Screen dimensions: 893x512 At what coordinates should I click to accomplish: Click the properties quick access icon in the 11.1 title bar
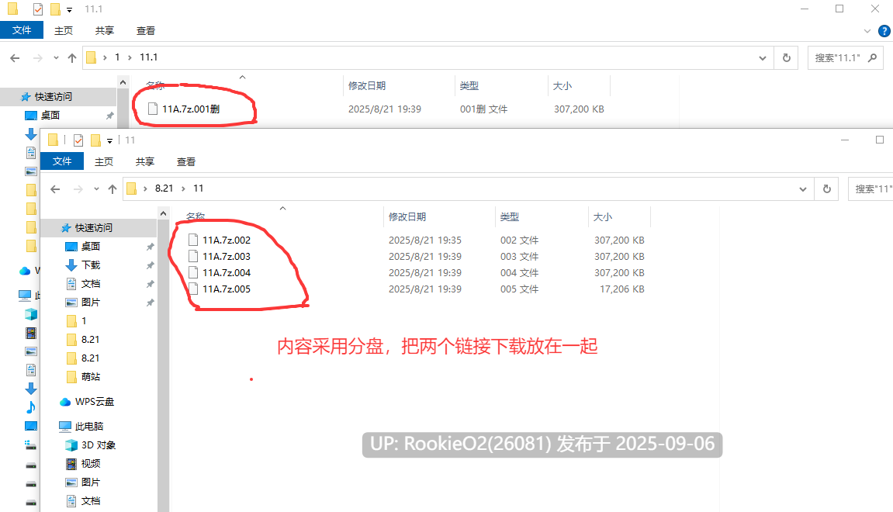coord(37,9)
